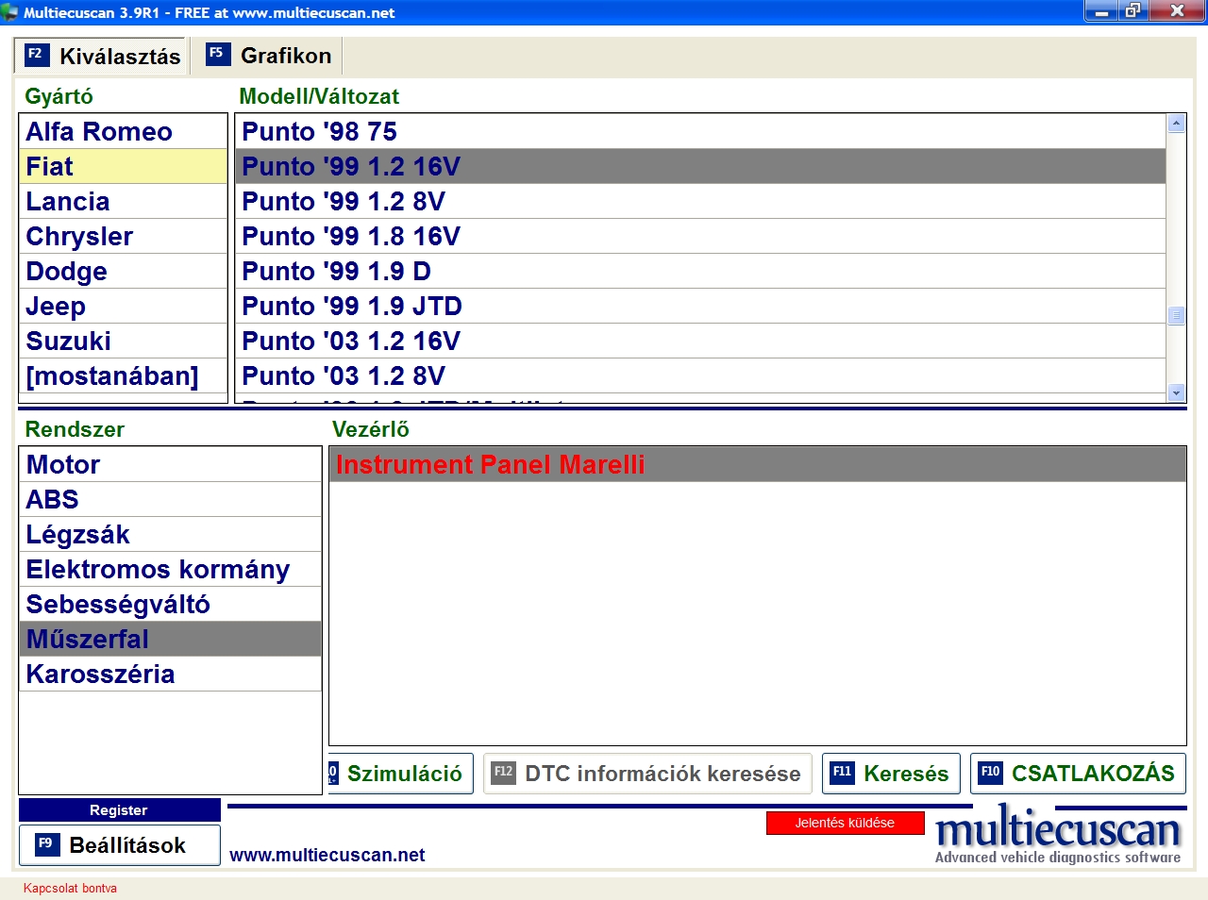Select Légzsák system
Screen dimensions: 1208x900
pyautogui.click(x=170, y=534)
